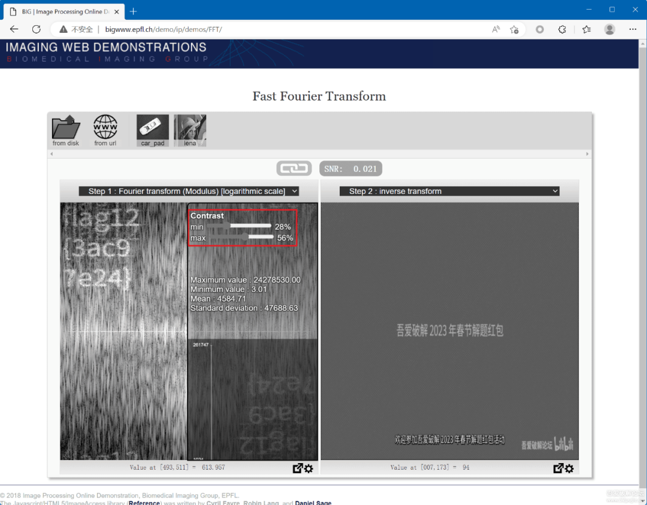Open right panel image in external window
The height and width of the screenshot is (505, 647).
point(558,469)
